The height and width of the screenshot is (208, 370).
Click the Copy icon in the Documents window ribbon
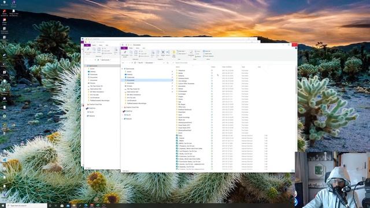coord(131,53)
